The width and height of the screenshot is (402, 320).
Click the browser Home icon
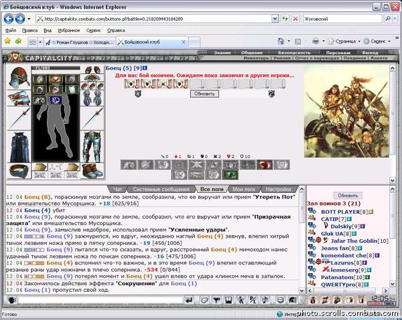tap(281, 41)
